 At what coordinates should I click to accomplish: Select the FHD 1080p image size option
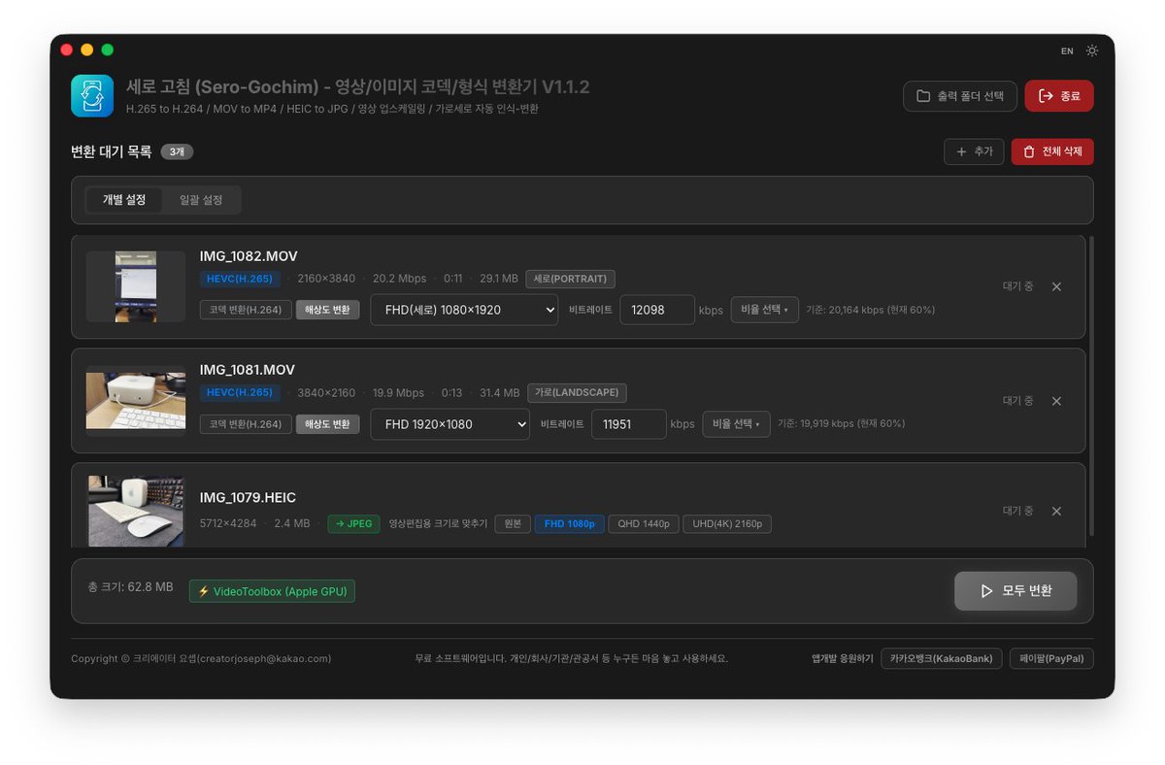click(x=569, y=523)
